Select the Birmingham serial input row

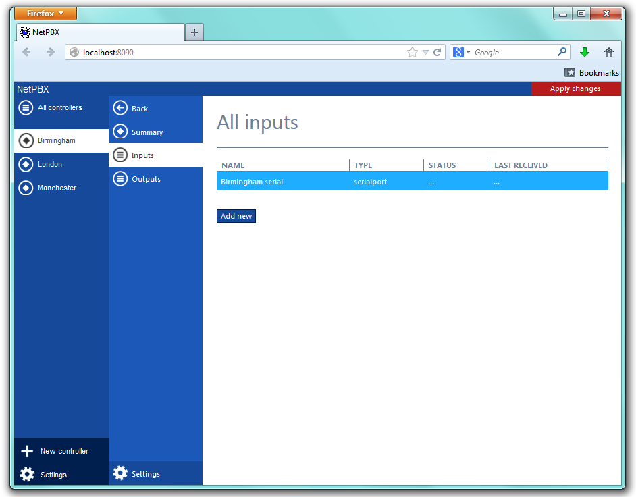(412, 182)
